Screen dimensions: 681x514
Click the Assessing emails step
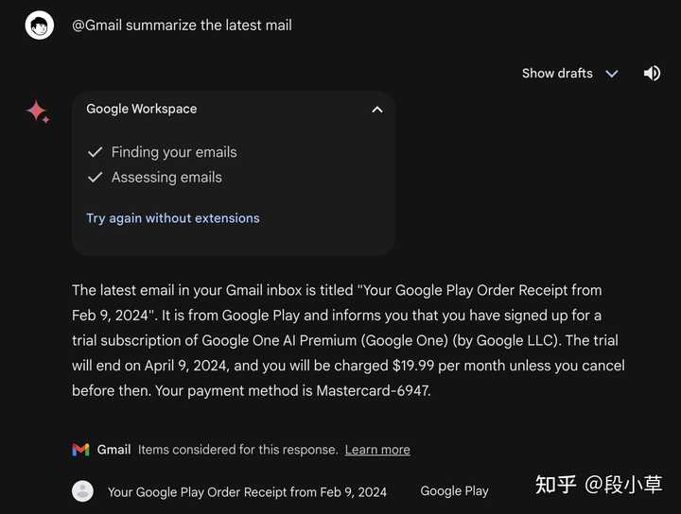166,178
